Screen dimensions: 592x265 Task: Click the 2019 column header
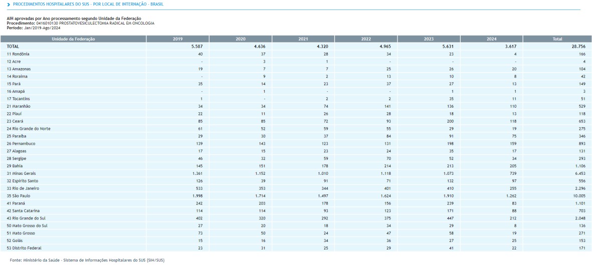pos(178,39)
